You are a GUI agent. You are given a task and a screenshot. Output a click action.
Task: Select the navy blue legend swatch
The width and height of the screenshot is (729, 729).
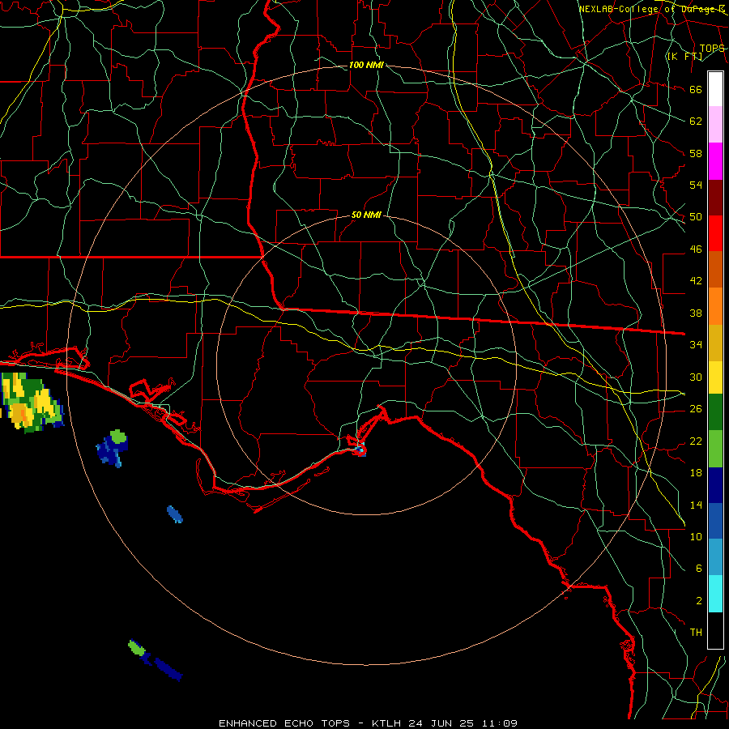tap(715, 485)
